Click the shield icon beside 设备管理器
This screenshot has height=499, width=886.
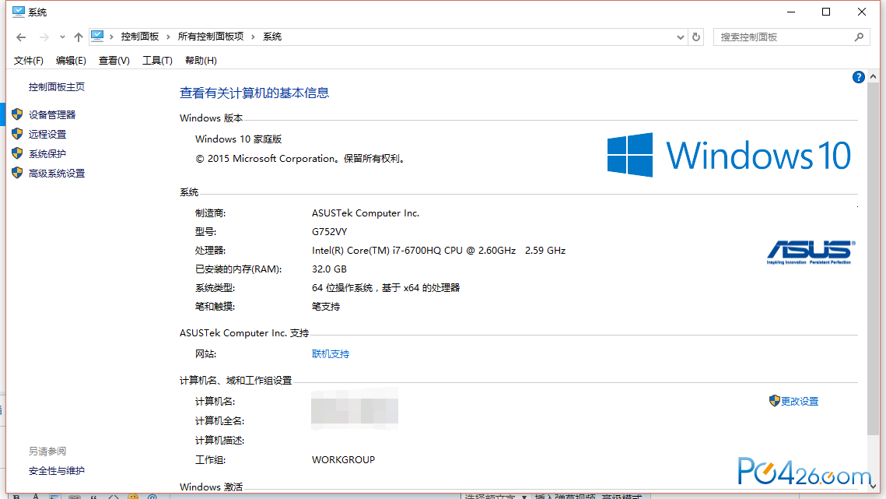[x=18, y=114]
